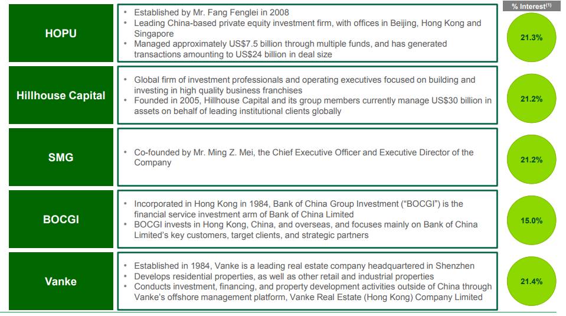Click the SMG green label box
Screen dimensions: 566x316
61,157
